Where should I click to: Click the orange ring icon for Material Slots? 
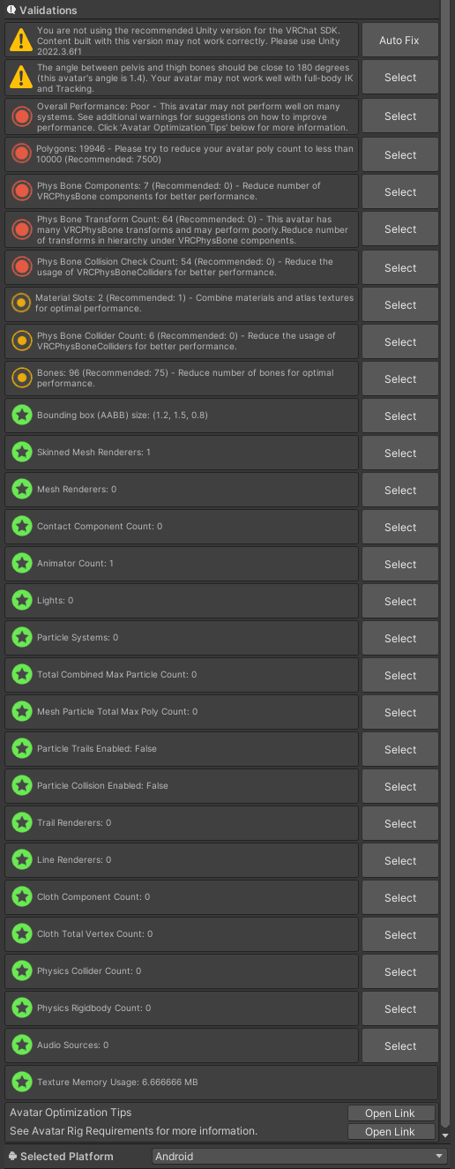pos(21,303)
